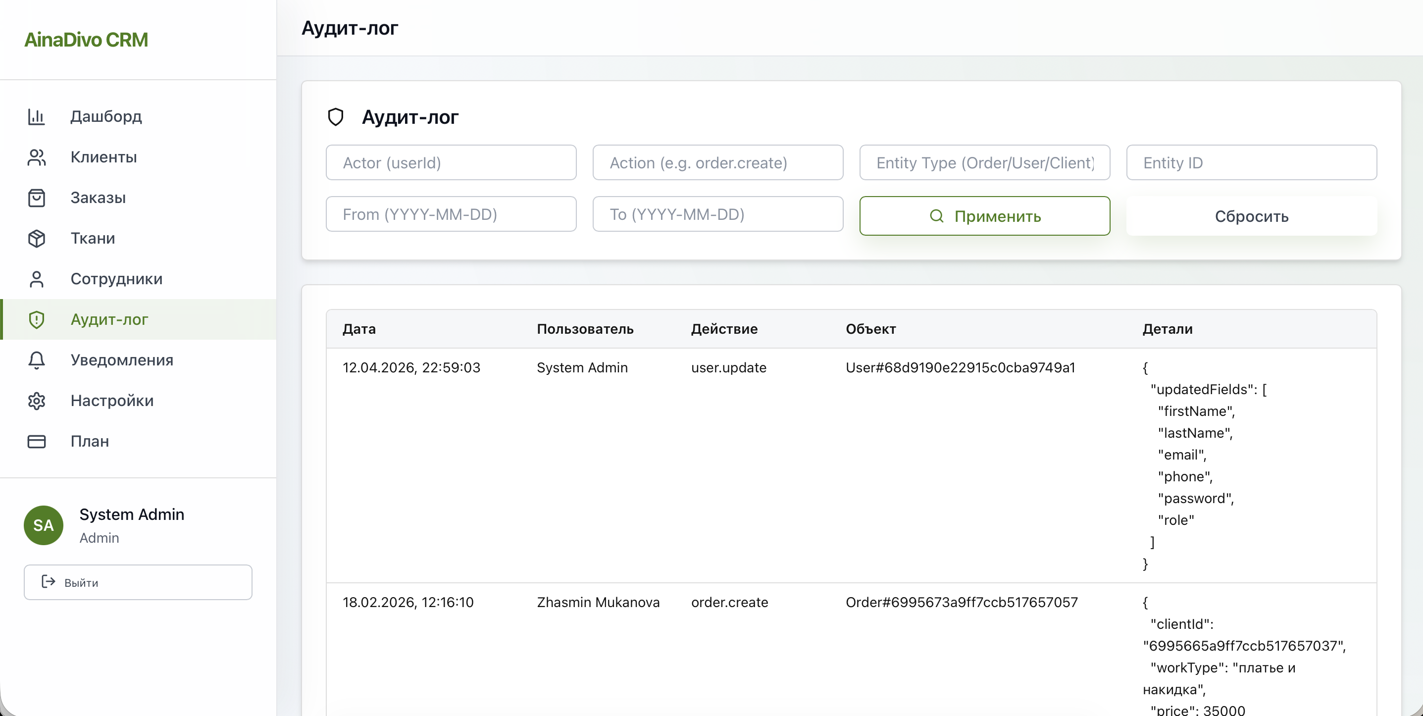Go to Настройки
The image size is (1423, 716).
138,401
